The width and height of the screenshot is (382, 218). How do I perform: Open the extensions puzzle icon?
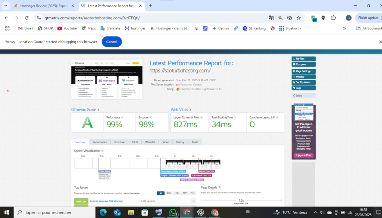[334, 18]
